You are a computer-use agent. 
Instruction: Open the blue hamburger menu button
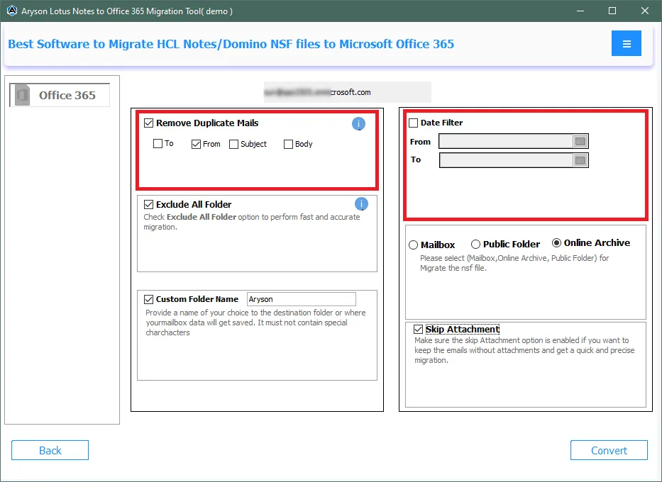pyautogui.click(x=626, y=43)
